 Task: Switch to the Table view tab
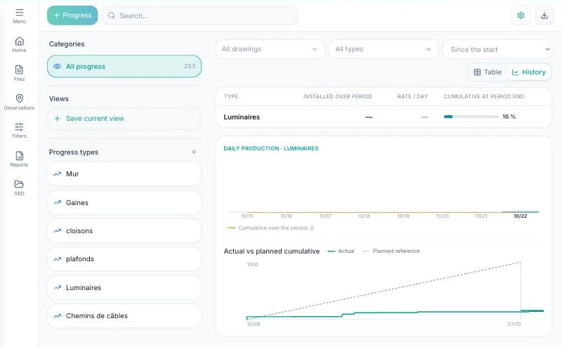pos(488,72)
